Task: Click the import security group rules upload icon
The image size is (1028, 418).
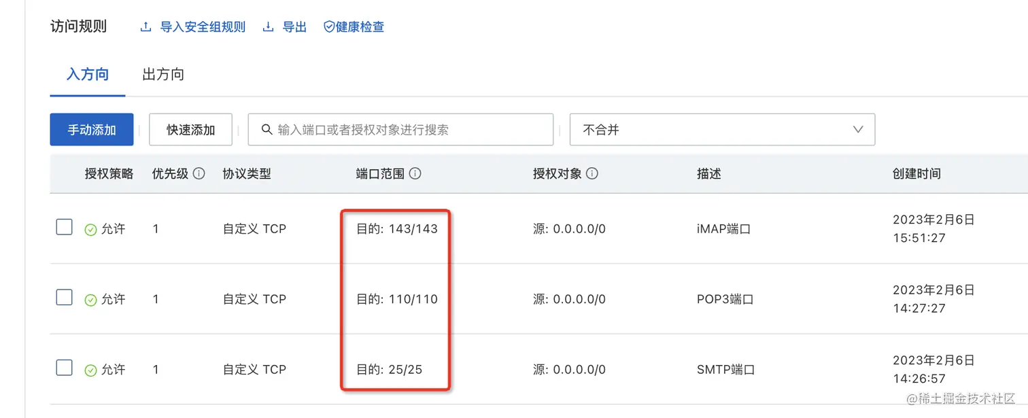Action: (145, 27)
